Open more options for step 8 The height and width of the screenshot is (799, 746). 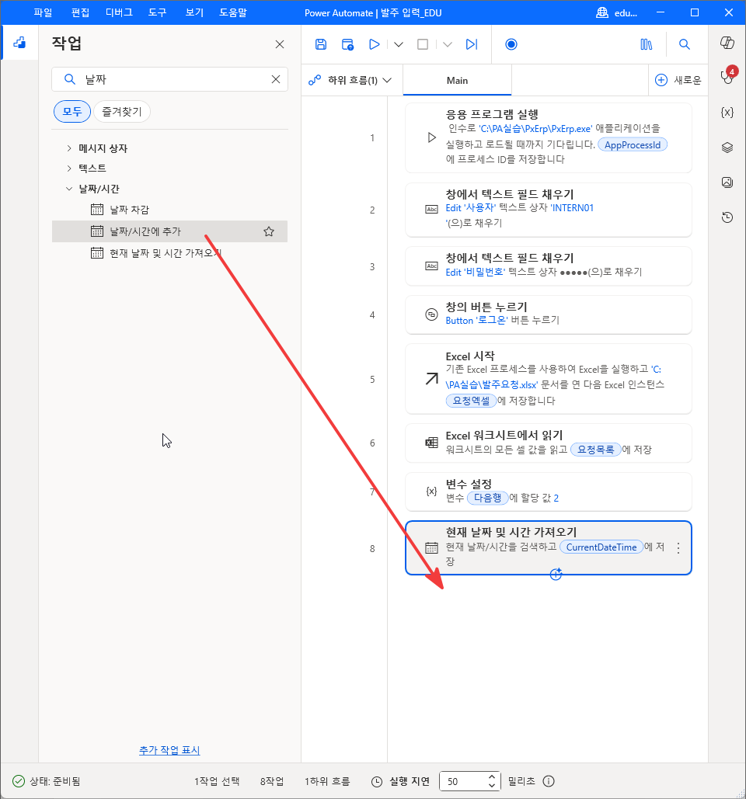pos(678,548)
